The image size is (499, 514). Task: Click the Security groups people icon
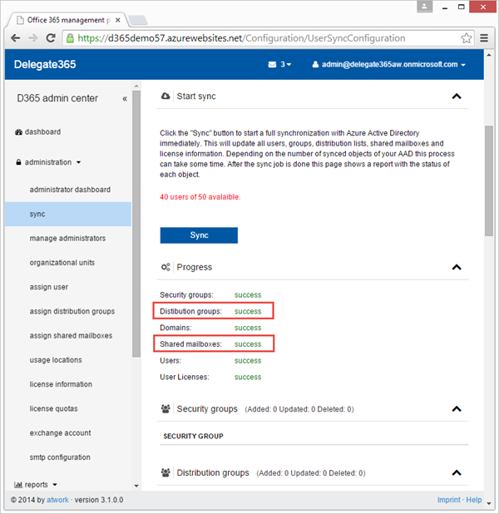click(166, 408)
